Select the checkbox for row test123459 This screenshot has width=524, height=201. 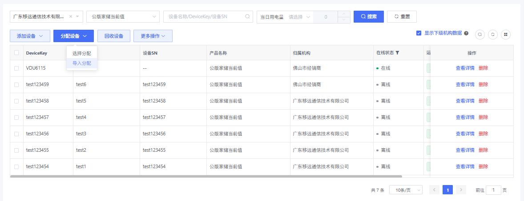[x=16, y=84]
